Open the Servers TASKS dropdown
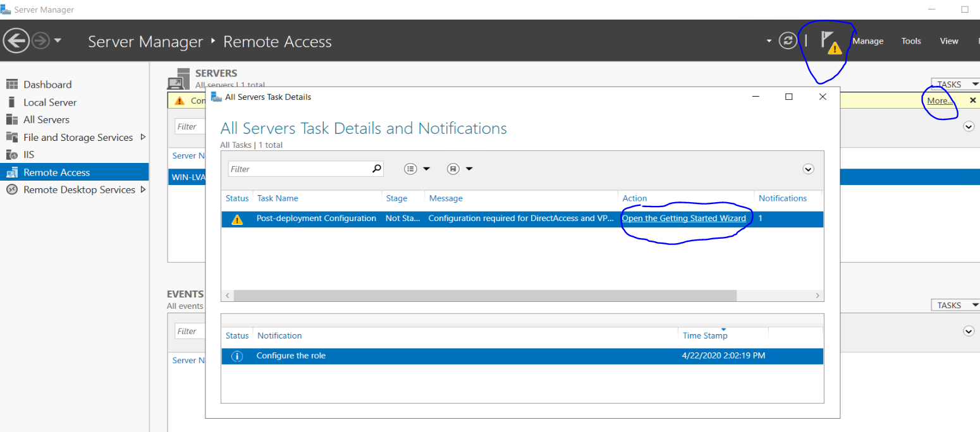 (x=955, y=85)
